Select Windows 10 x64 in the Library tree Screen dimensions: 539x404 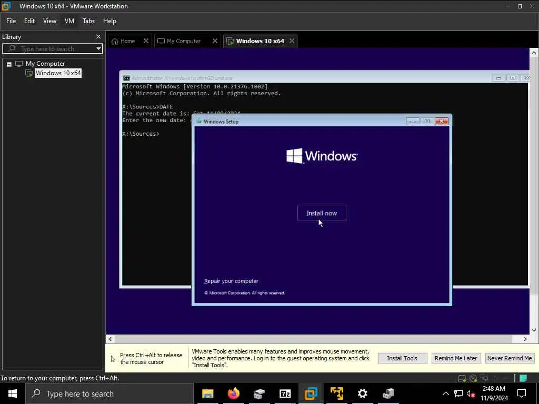(58, 73)
